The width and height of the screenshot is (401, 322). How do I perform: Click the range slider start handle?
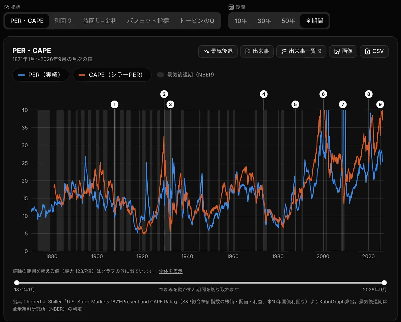(x=17, y=283)
